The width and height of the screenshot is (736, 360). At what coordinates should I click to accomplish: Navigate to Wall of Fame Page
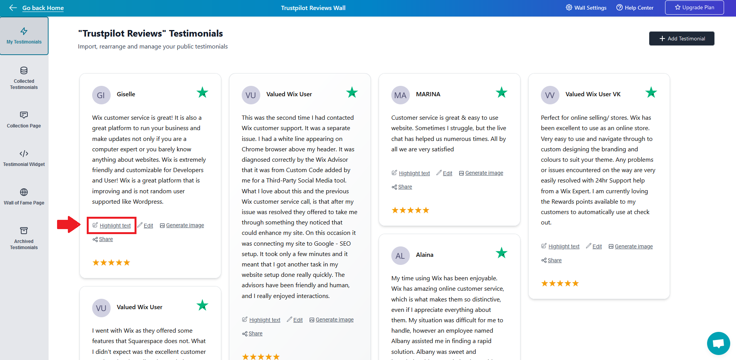pyautogui.click(x=24, y=197)
